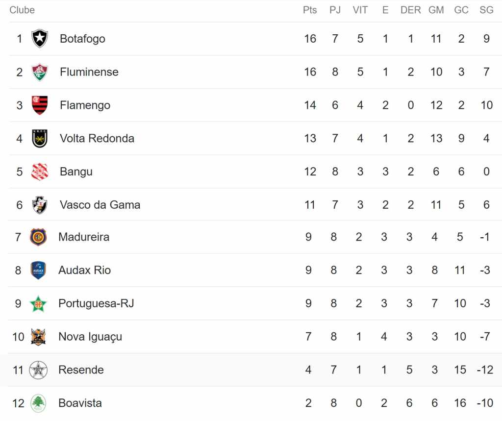Image resolution: width=502 pixels, height=421 pixels.
Task: Open the Flamengo team link
Action: [85, 105]
